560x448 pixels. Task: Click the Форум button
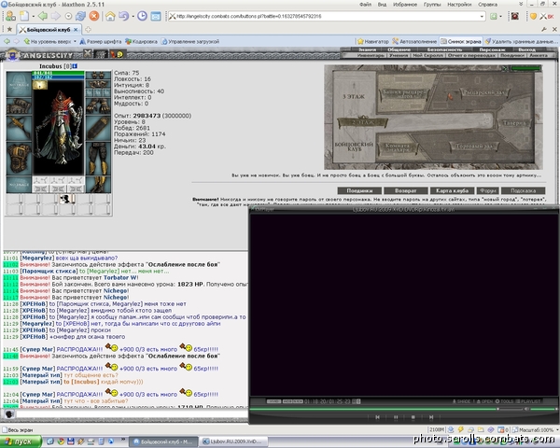pos(488,190)
